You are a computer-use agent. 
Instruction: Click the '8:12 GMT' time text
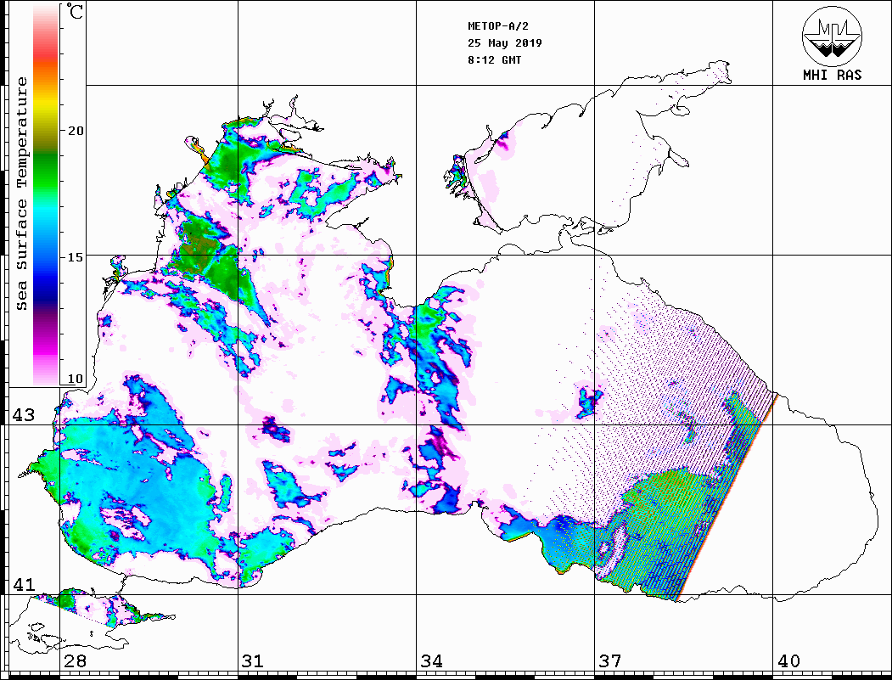[x=494, y=60]
